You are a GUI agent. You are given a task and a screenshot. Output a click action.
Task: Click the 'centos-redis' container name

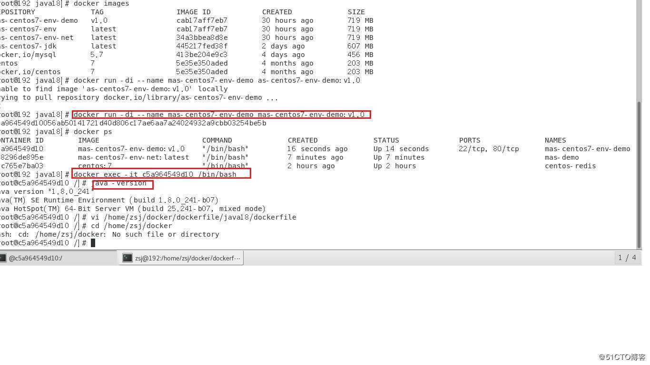point(571,166)
